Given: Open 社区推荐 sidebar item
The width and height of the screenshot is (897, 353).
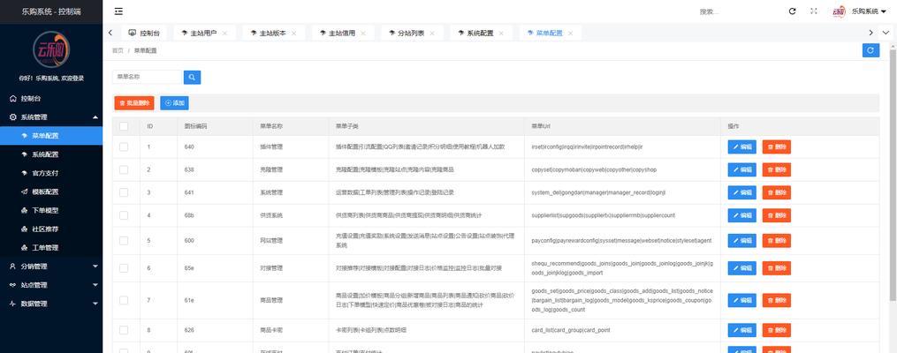Looking at the screenshot, I should tap(51, 229).
